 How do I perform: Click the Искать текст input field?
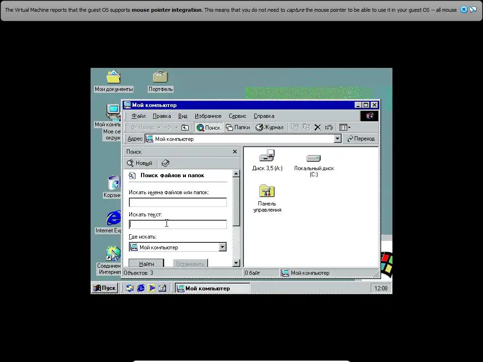click(178, 224)
